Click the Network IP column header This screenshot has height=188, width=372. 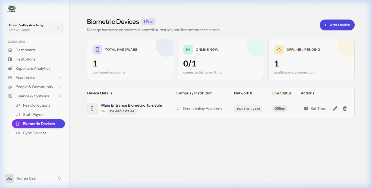tap(244, 93)
